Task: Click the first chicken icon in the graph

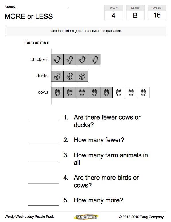Action: tap(57, 60)
